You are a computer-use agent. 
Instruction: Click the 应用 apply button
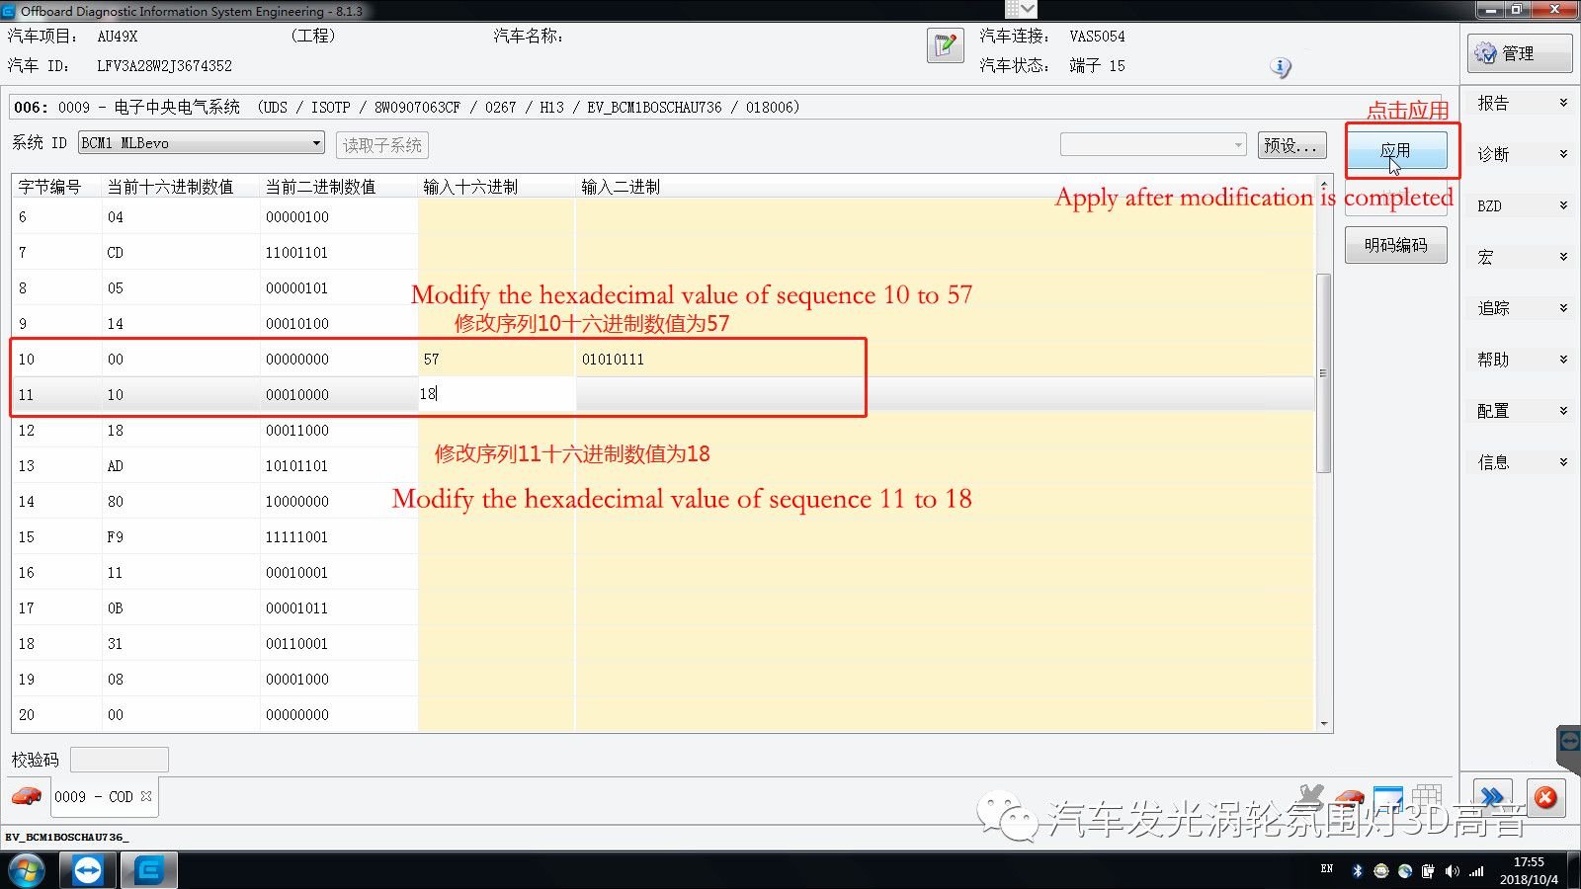coord(1395,151)
